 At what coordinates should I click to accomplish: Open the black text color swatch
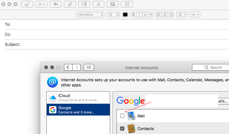[x=125, y=15]
